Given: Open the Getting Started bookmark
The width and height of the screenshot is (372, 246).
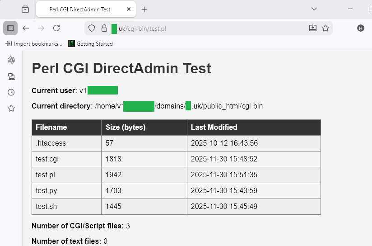Looking at the screenshot, I should click(90, 44).
